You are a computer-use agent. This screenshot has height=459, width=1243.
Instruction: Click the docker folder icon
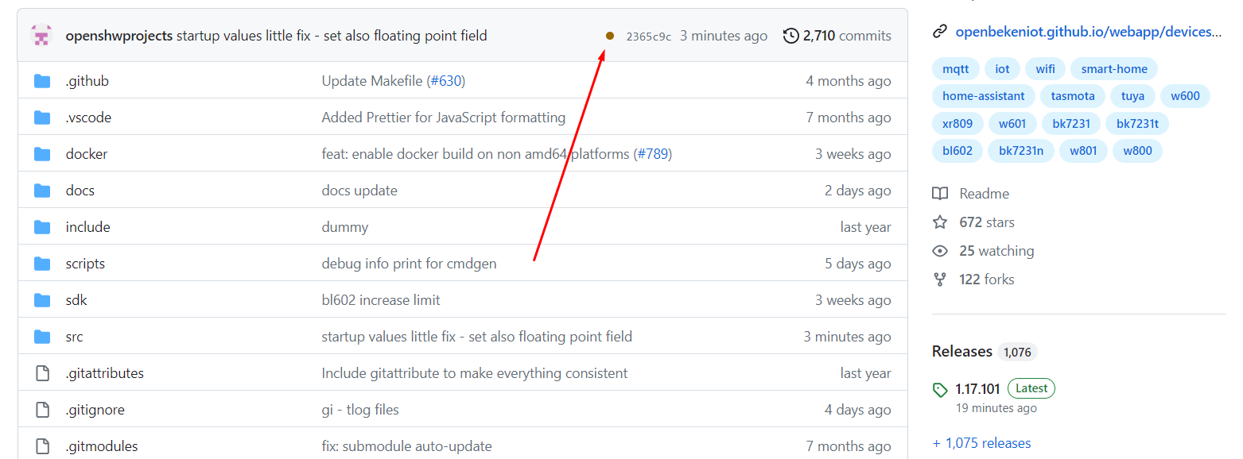(42, 154)
